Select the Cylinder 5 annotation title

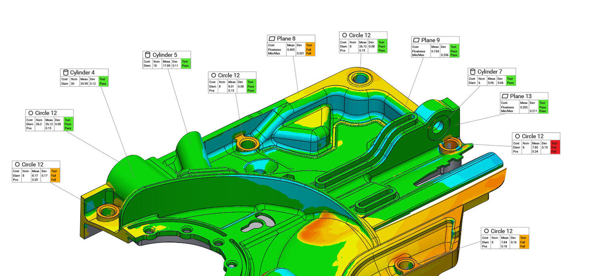click(x=164, y=55)
